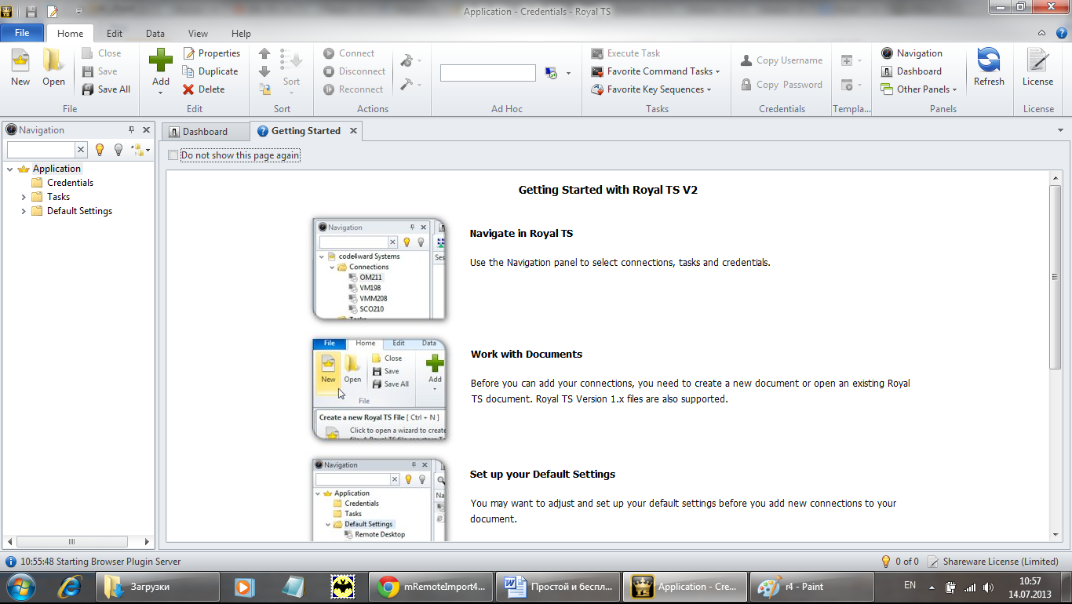Toggle the first lightbulb filter in Navigation
This screenshot has height=604, width=1072.
click(x=100, y=149)
